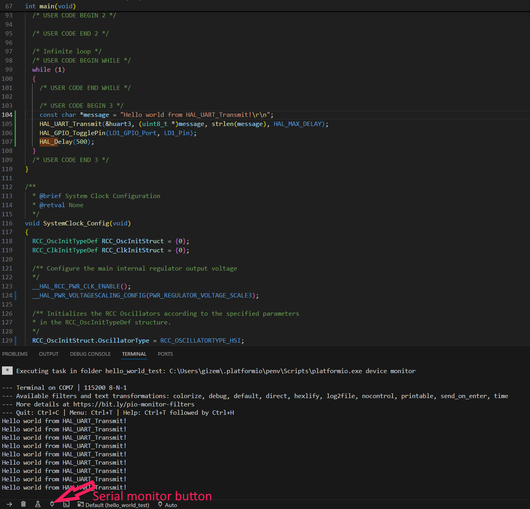Open the PORTS tab
530x509 pixels.
pyautogui.click(x=165, y=354)
